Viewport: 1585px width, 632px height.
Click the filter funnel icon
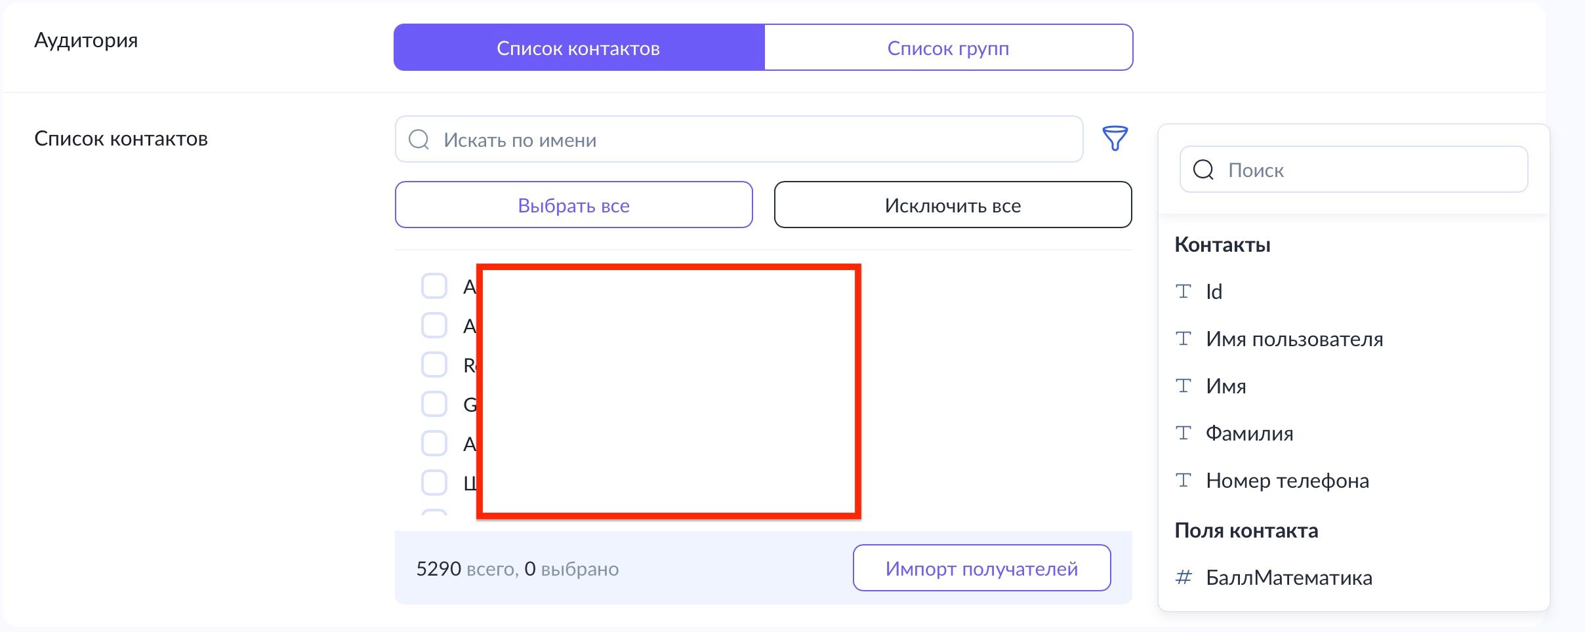pos(1115,138)
